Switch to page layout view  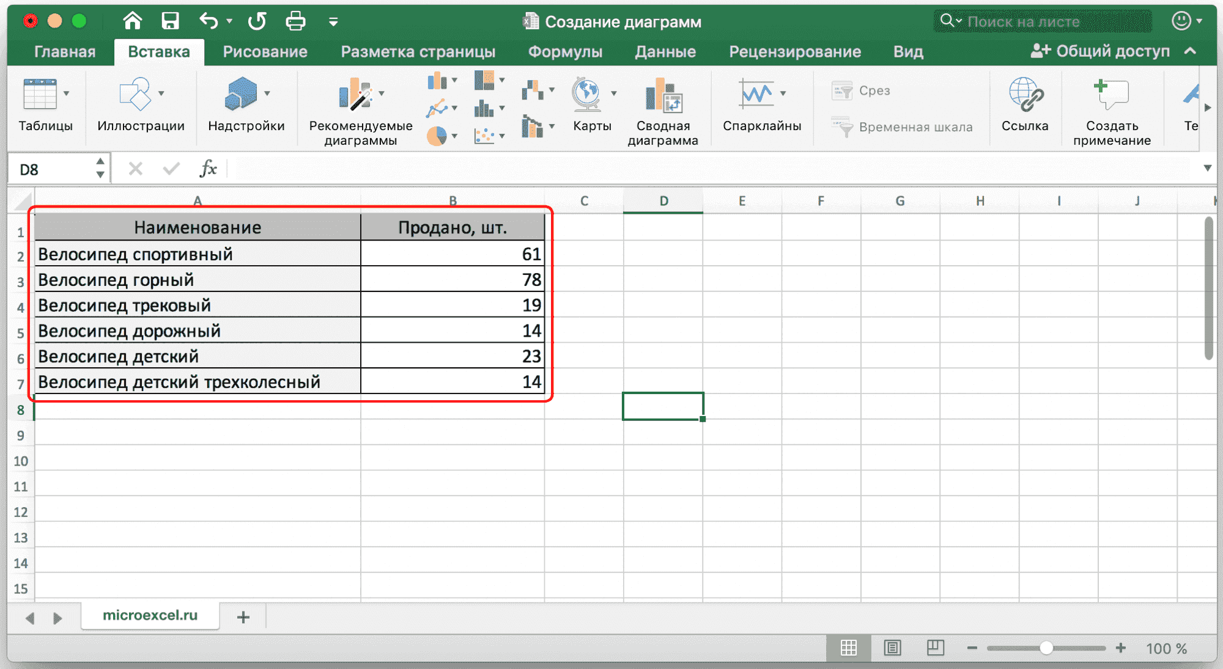pos(892,648)
